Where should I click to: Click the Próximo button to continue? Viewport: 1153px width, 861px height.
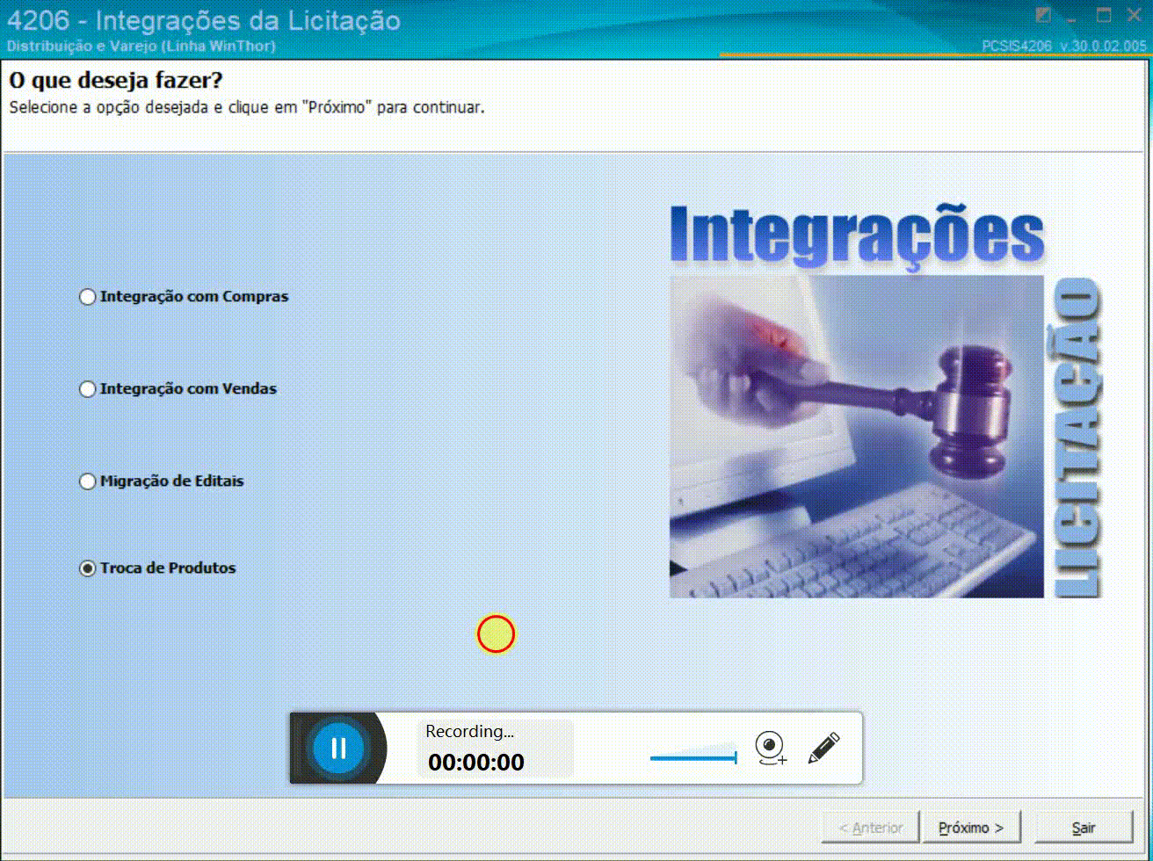coord(971,828)
